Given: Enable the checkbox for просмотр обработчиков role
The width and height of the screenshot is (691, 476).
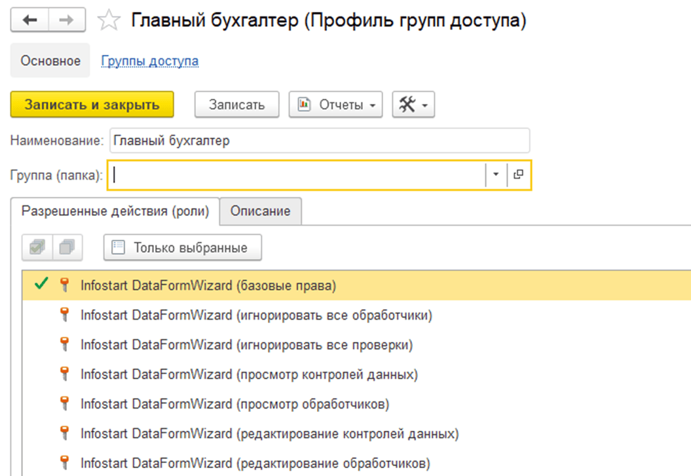Looking at the screenshot, I should click(x=41, y=403).
